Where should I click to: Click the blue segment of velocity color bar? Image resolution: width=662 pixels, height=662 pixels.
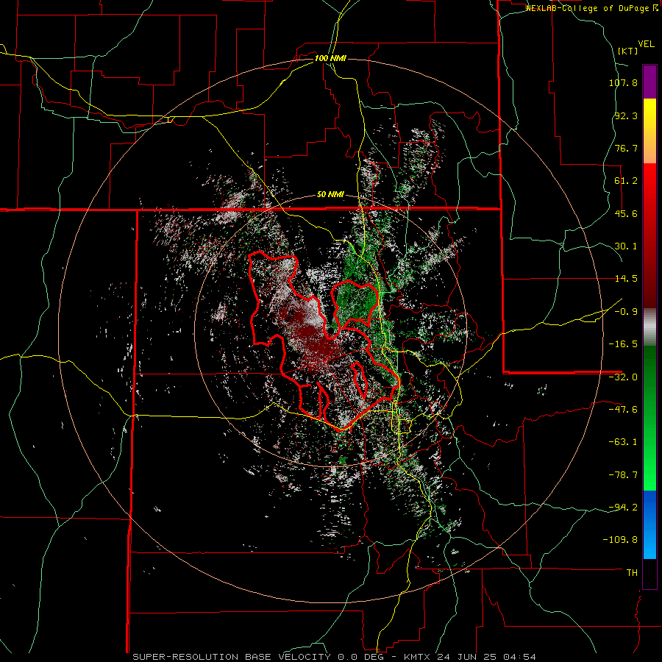coord(649,524)
